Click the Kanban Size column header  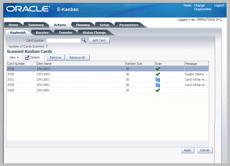[140, 64]
